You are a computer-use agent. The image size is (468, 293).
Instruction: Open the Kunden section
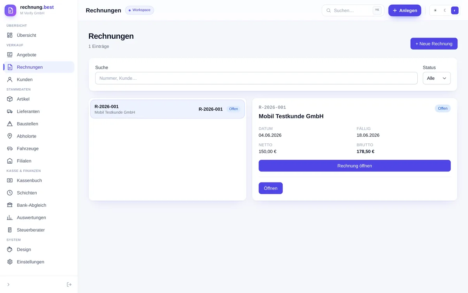point(39,79)
